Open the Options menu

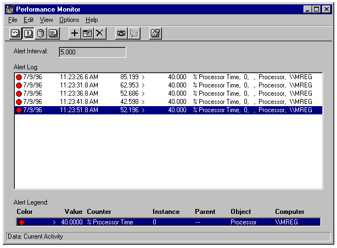click(x=69, y=20)
